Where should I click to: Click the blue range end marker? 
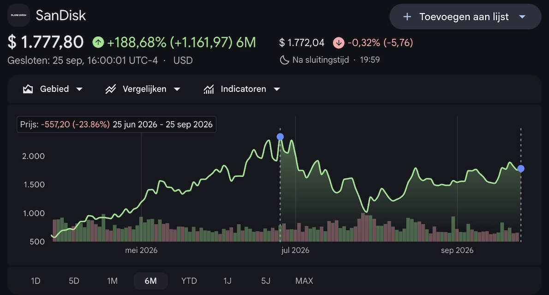pos(521,169)
